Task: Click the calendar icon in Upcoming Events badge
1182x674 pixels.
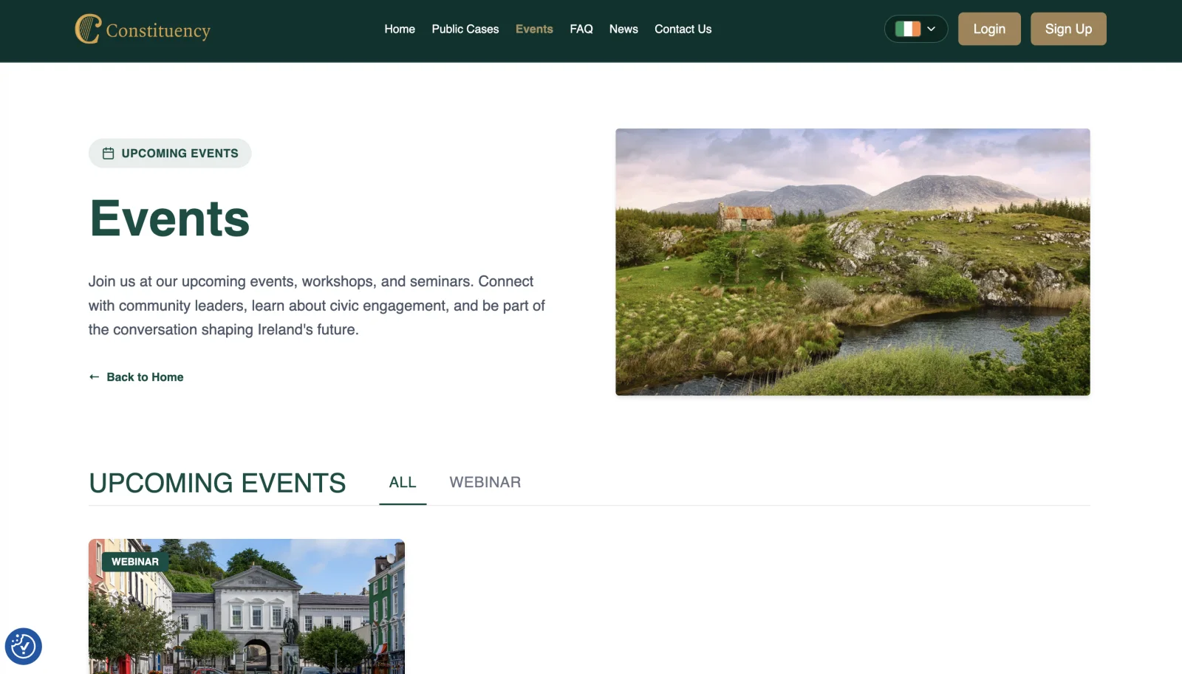Action: (109, 154)
